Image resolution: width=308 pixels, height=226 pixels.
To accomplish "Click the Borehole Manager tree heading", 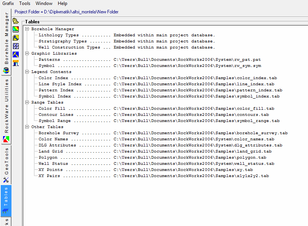I will click(53, 29).
